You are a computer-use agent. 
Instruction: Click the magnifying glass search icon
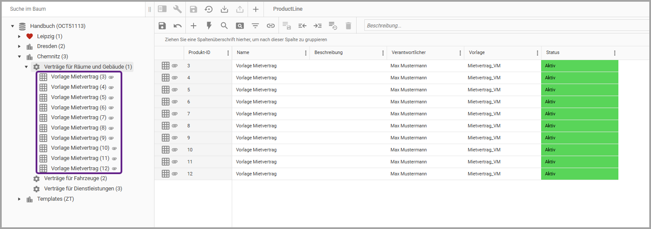tap(224, 26)
